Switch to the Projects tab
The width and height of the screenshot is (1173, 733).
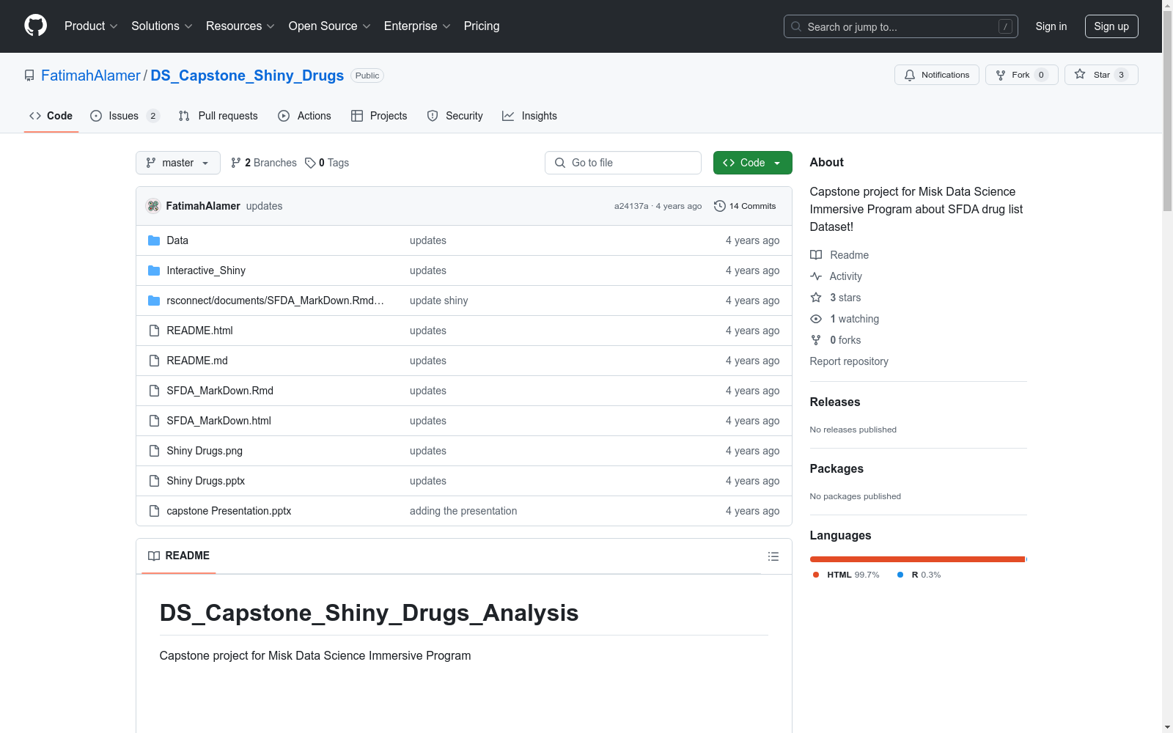tap(379, 116)
